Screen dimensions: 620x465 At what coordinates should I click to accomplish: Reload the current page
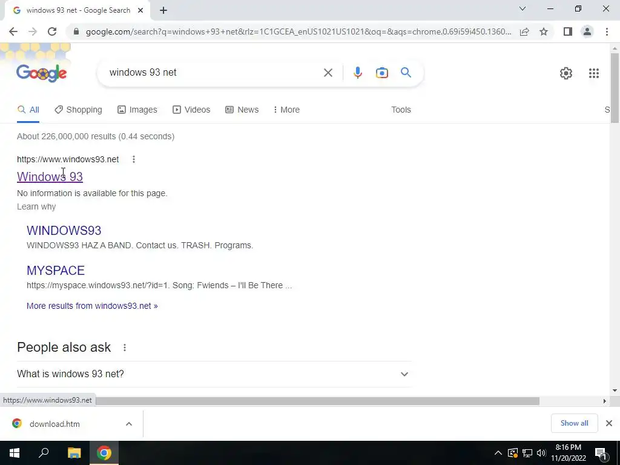click(52, 31)
